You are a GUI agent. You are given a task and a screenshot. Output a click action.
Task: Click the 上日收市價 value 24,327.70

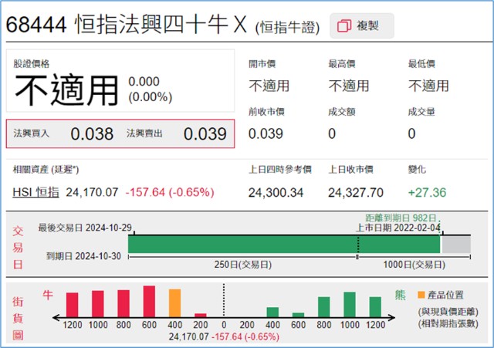356,193
